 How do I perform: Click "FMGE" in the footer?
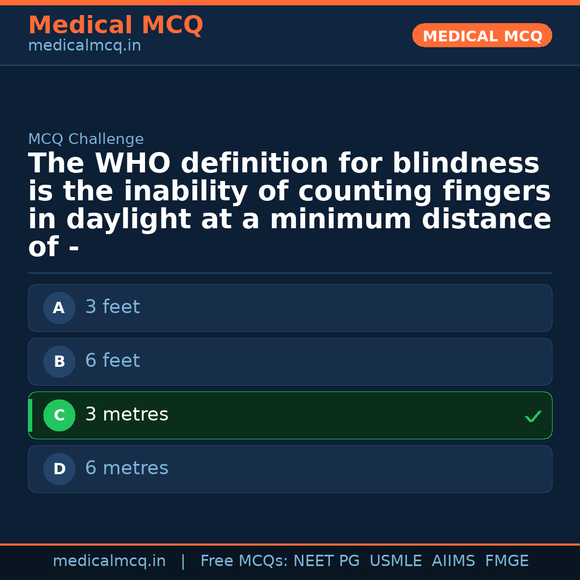(x=506, y=561)
